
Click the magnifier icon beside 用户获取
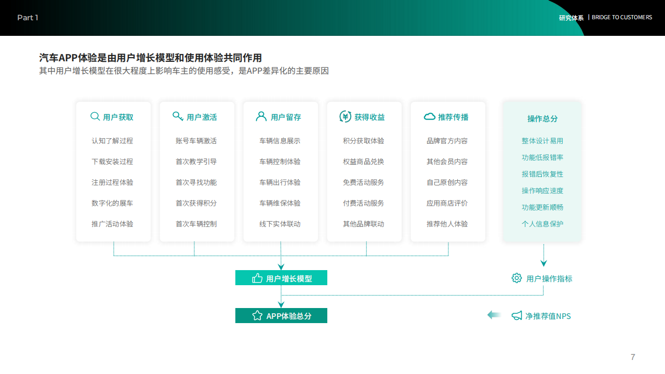click(x=95, y=116)
